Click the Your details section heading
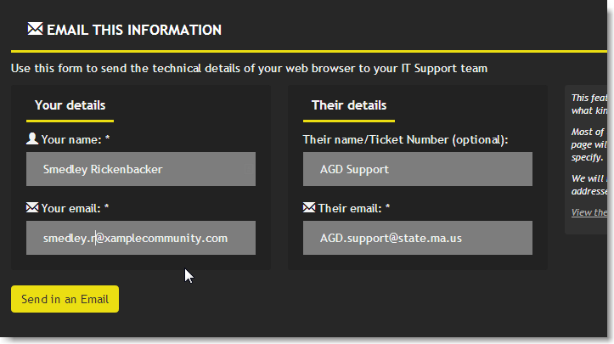614x344 pixels. tap(70, 105)
